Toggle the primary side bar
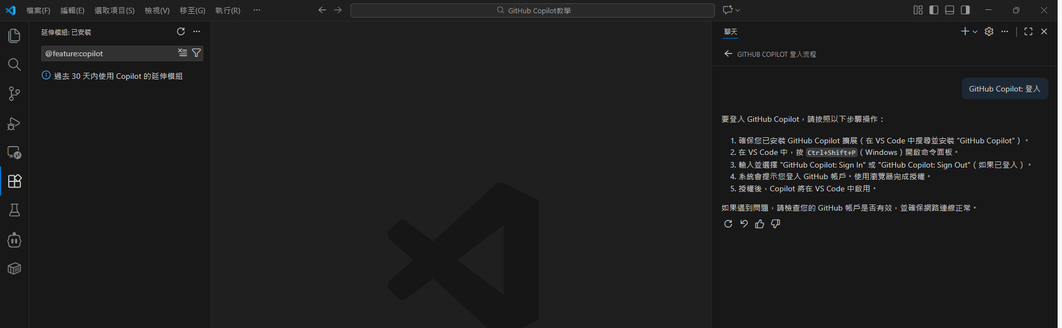 [934, 10]
